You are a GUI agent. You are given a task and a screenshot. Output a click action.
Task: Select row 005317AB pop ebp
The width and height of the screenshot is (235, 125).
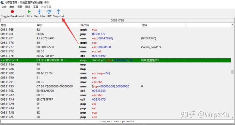pyautogui.click(x=116, y=113)
